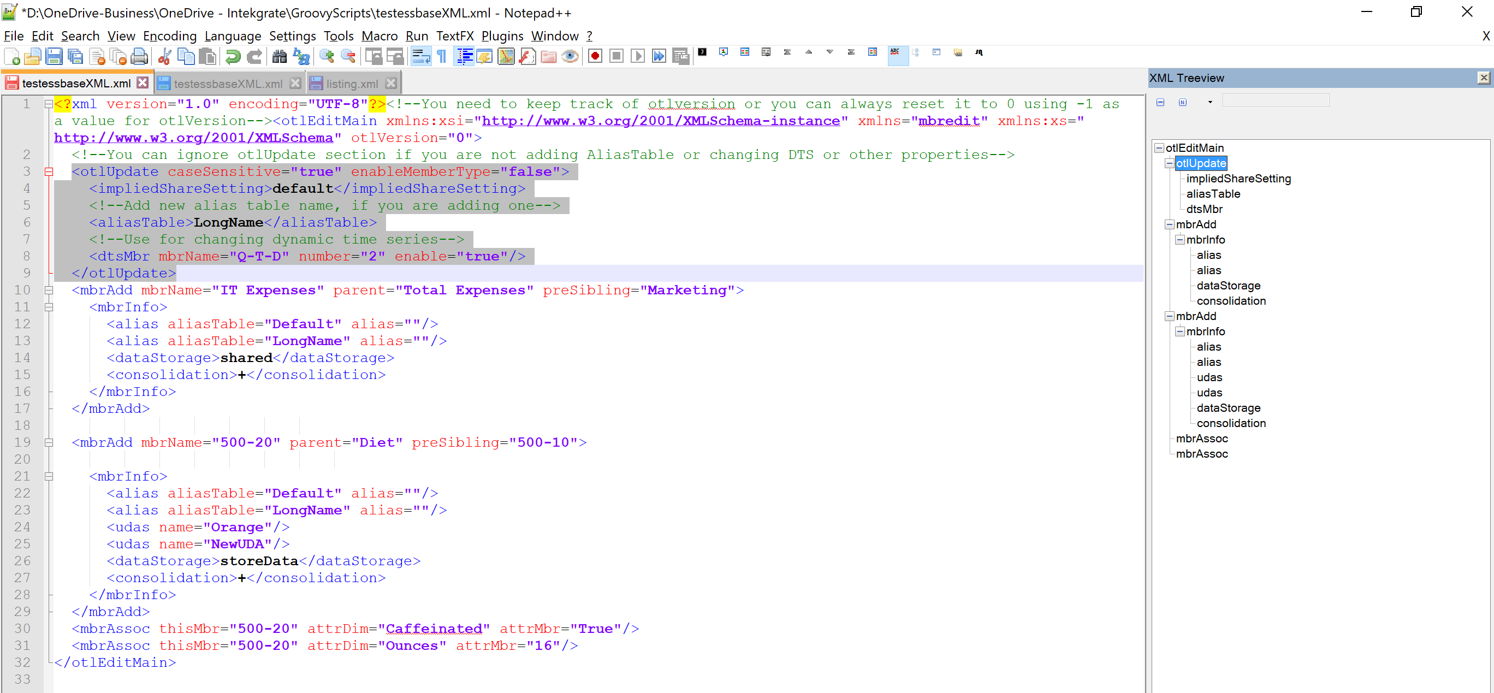Click the Zoom In magnifier icon
The height and width of the screenshot is (693, 1494).
327,56
